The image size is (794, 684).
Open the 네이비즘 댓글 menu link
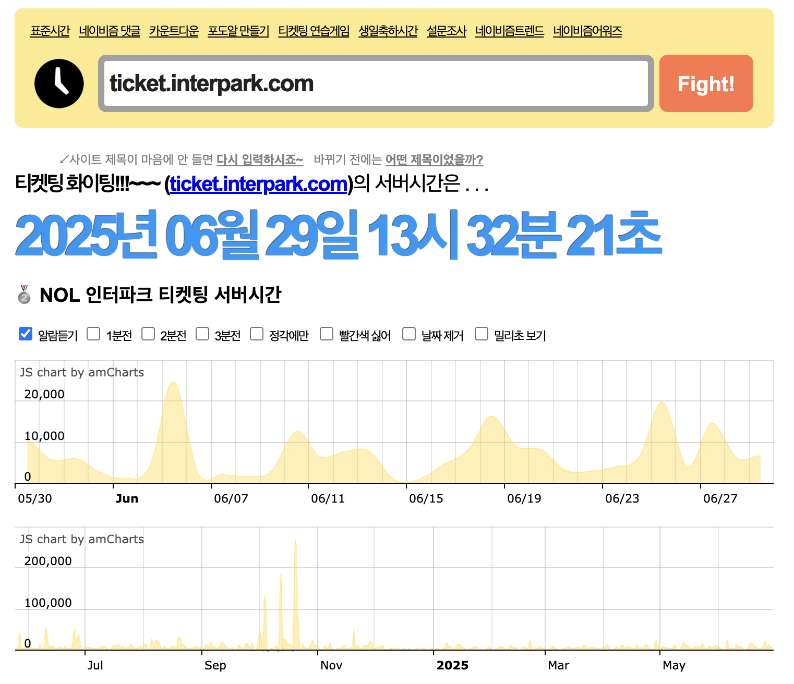point(110,31)
